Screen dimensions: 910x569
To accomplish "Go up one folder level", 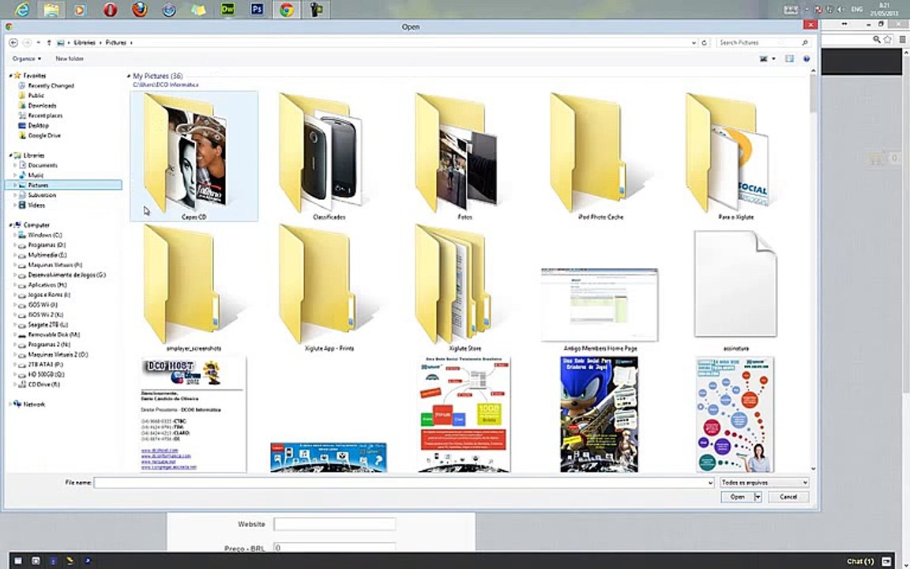I will (x=49, y=43).
